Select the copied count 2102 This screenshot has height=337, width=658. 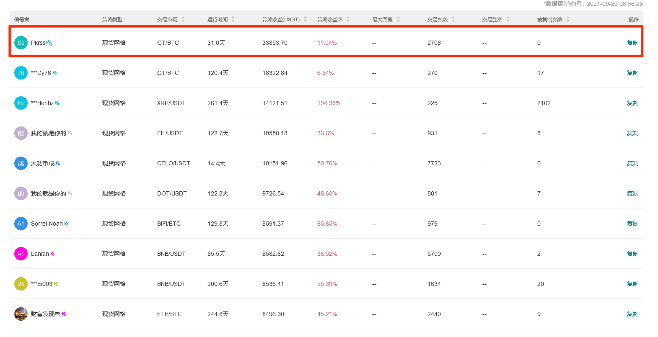544,103
